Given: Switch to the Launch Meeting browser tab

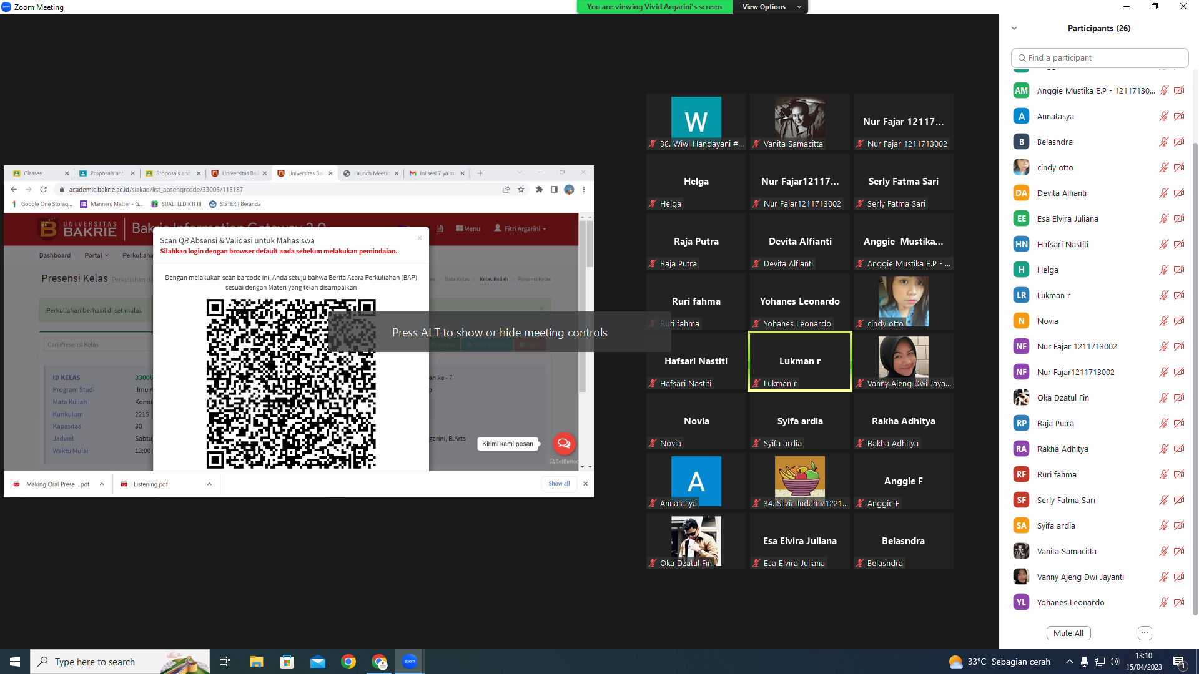Looking at the screenshot, I should pyautogui.click(x=371, y=173).
